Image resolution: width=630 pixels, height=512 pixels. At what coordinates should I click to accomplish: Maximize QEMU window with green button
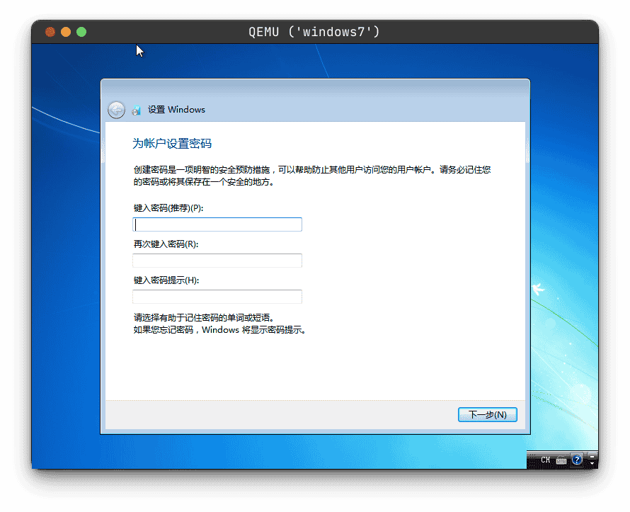[81, 32]
